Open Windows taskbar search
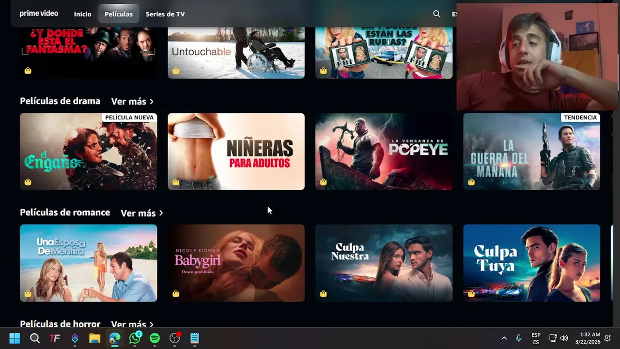620x349 pixels. (35, 338)
